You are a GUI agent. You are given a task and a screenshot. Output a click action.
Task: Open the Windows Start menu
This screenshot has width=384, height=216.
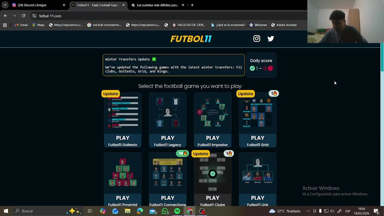coord(6,211)
